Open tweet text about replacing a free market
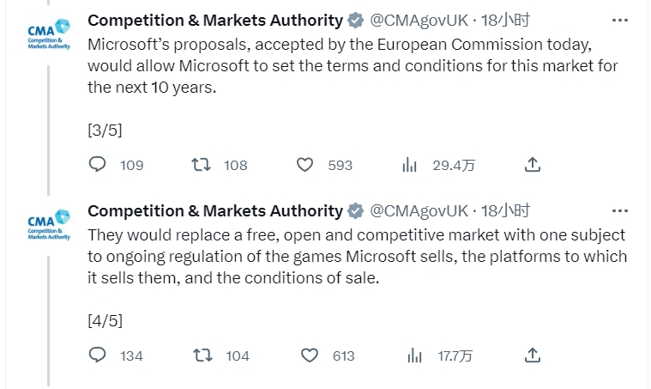The image size is (651, 389). coord(357,257)
